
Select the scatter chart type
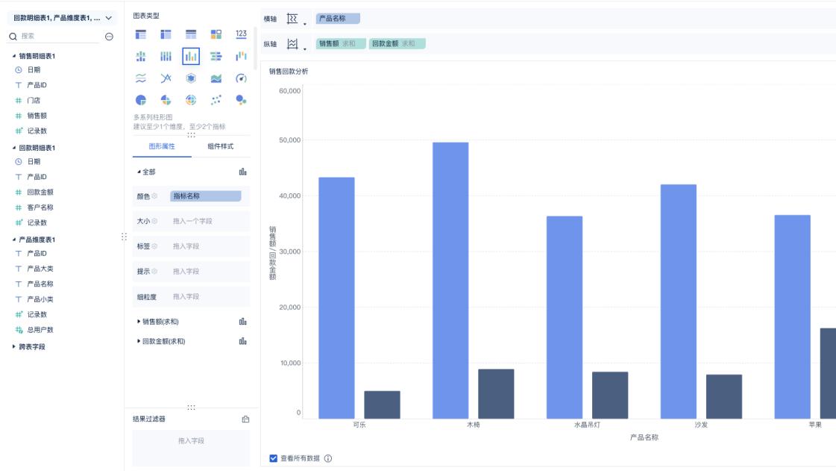pyautogui.click(x=216, y=99)
